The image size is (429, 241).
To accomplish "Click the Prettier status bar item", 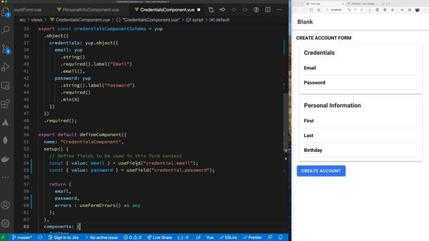I will coord(252,238).
